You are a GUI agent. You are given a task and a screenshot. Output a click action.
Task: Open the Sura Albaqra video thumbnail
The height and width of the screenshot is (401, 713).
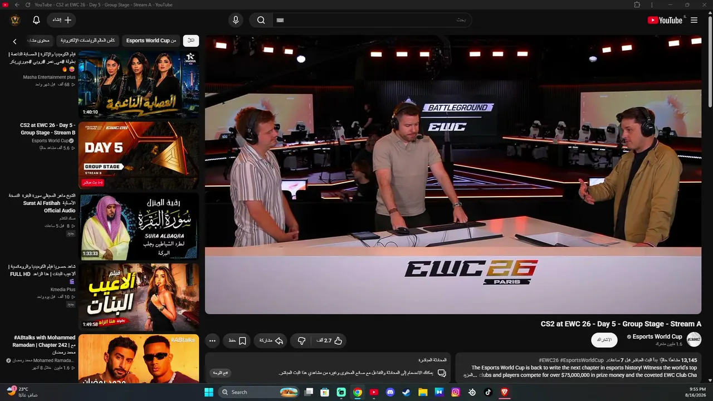click(139, 226)
